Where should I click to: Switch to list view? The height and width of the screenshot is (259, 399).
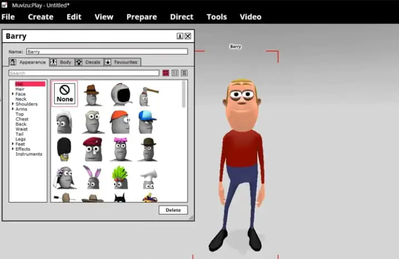click(x=184, y=73)
